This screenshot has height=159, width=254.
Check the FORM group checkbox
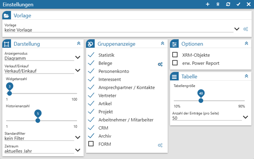point(91,144)
